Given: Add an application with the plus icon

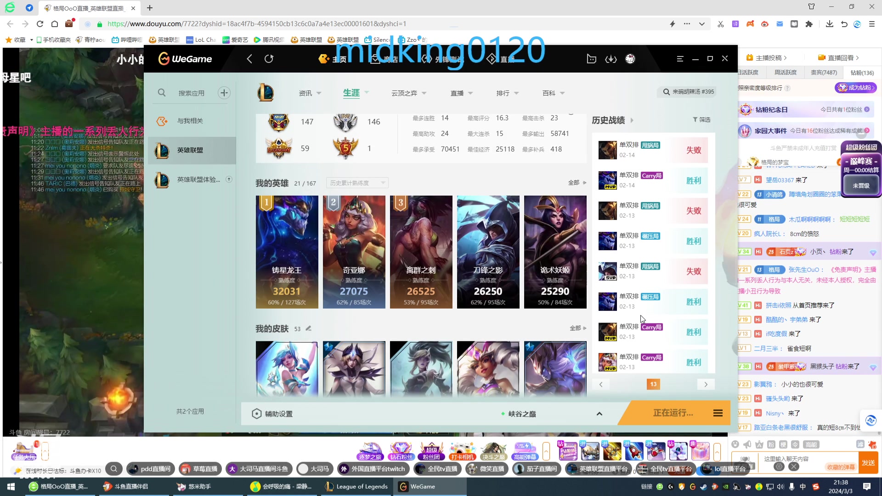Looking at the screenshot, I should click(224, 93).
